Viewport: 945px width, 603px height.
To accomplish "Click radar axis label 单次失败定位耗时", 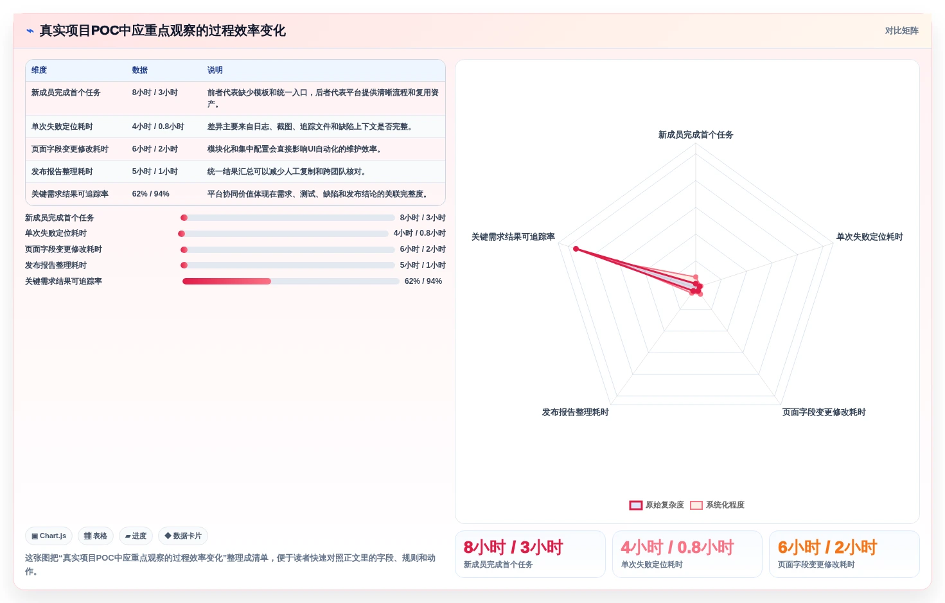I will (x=870, y=237).
